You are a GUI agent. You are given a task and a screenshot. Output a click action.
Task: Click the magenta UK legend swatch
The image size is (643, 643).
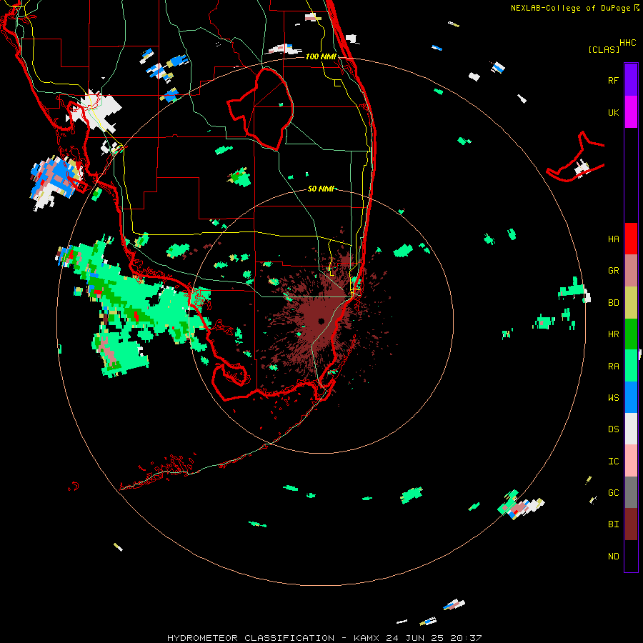[x=631, y=112]
